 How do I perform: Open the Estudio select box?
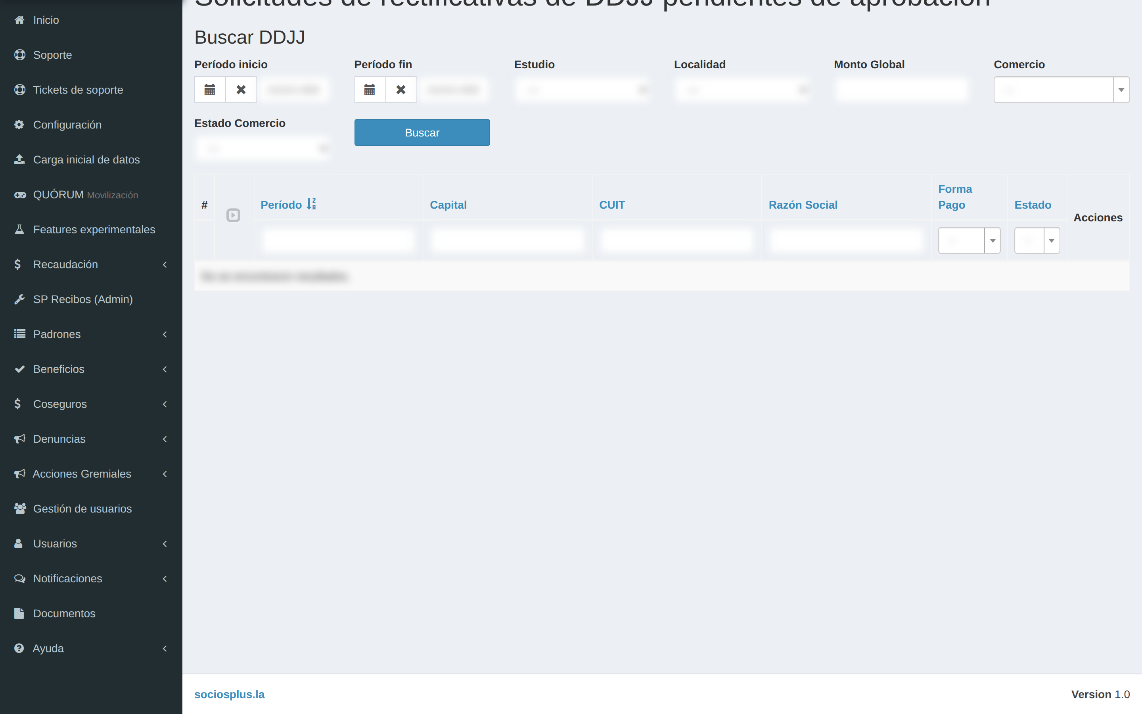click(x=581, y=90)
